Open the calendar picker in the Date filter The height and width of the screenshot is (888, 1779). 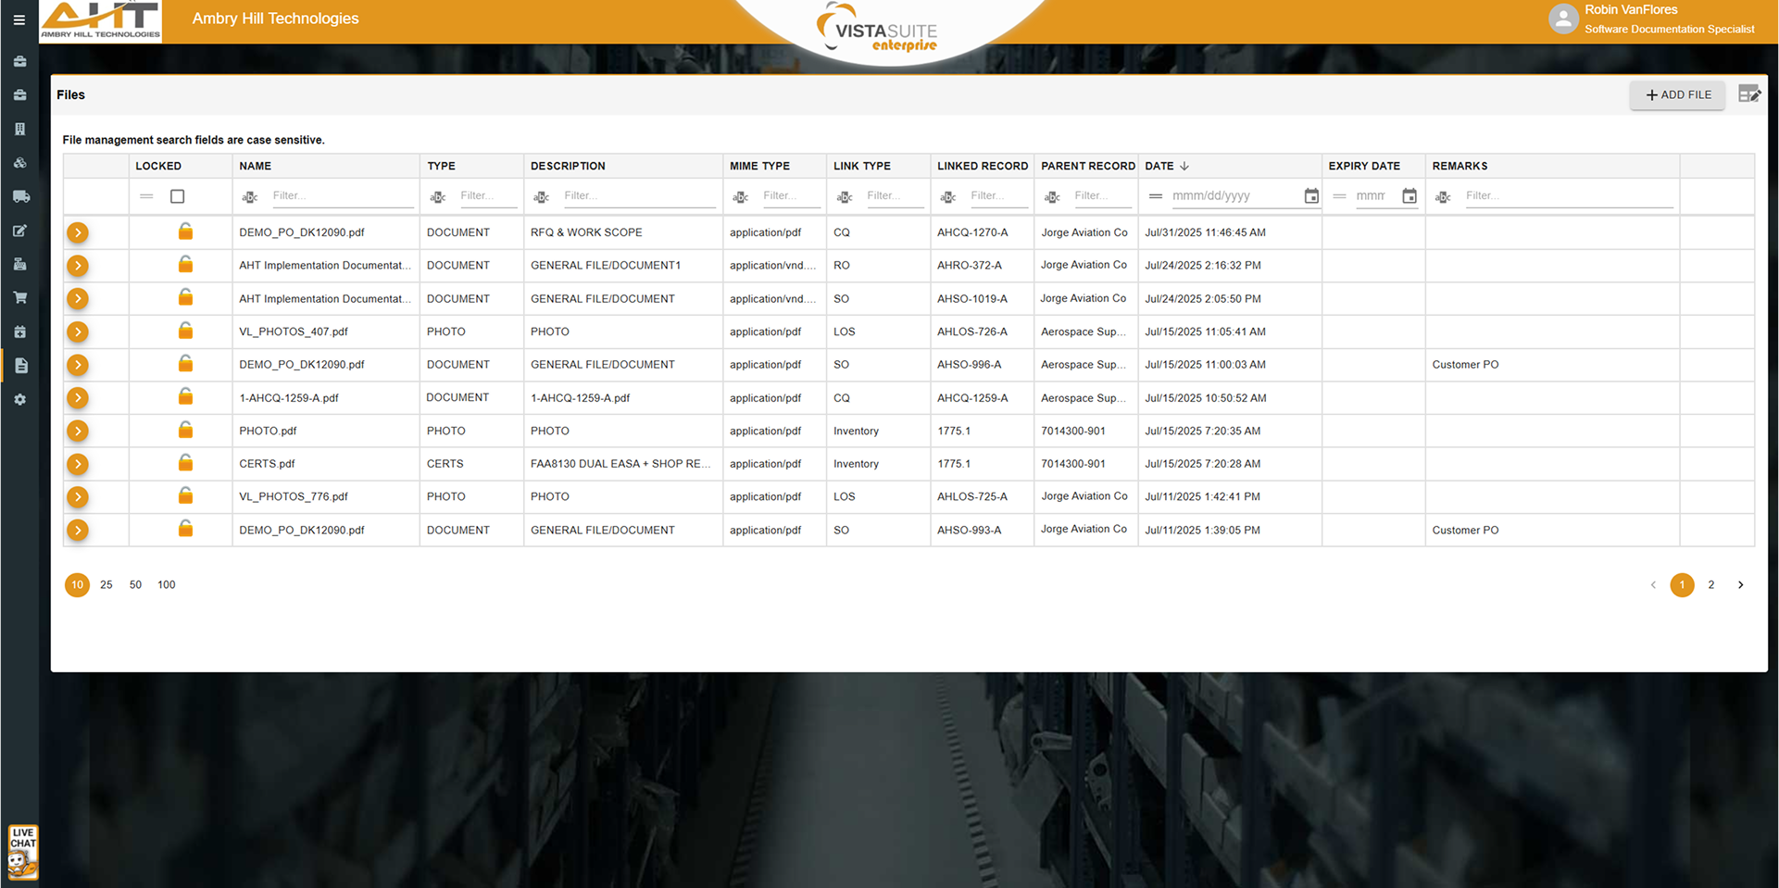click(1311, 196)
